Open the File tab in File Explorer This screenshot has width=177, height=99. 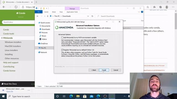click(x=39, y=12)
